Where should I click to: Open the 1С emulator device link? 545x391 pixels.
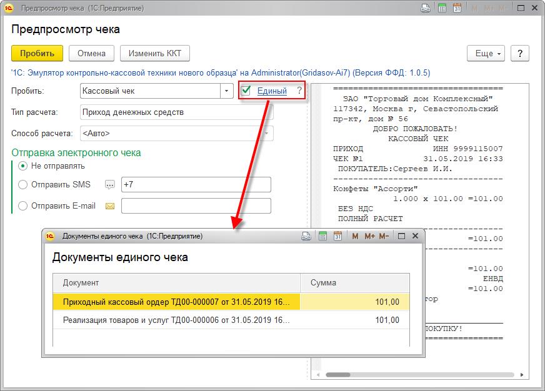tap(221, 73)
